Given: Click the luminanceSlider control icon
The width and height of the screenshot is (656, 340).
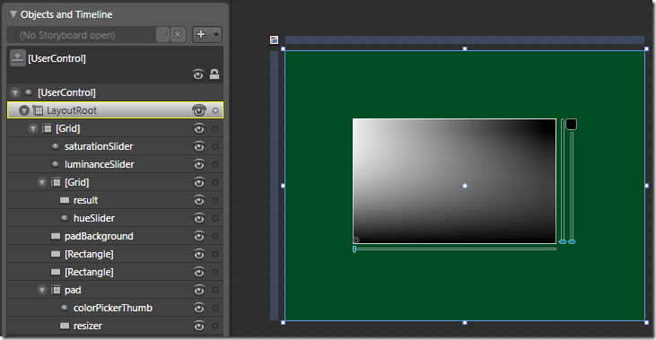Looking at the screenshot, I should [56, 164].
